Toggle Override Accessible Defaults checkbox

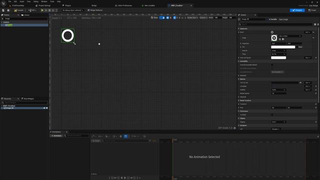[272, 65]
